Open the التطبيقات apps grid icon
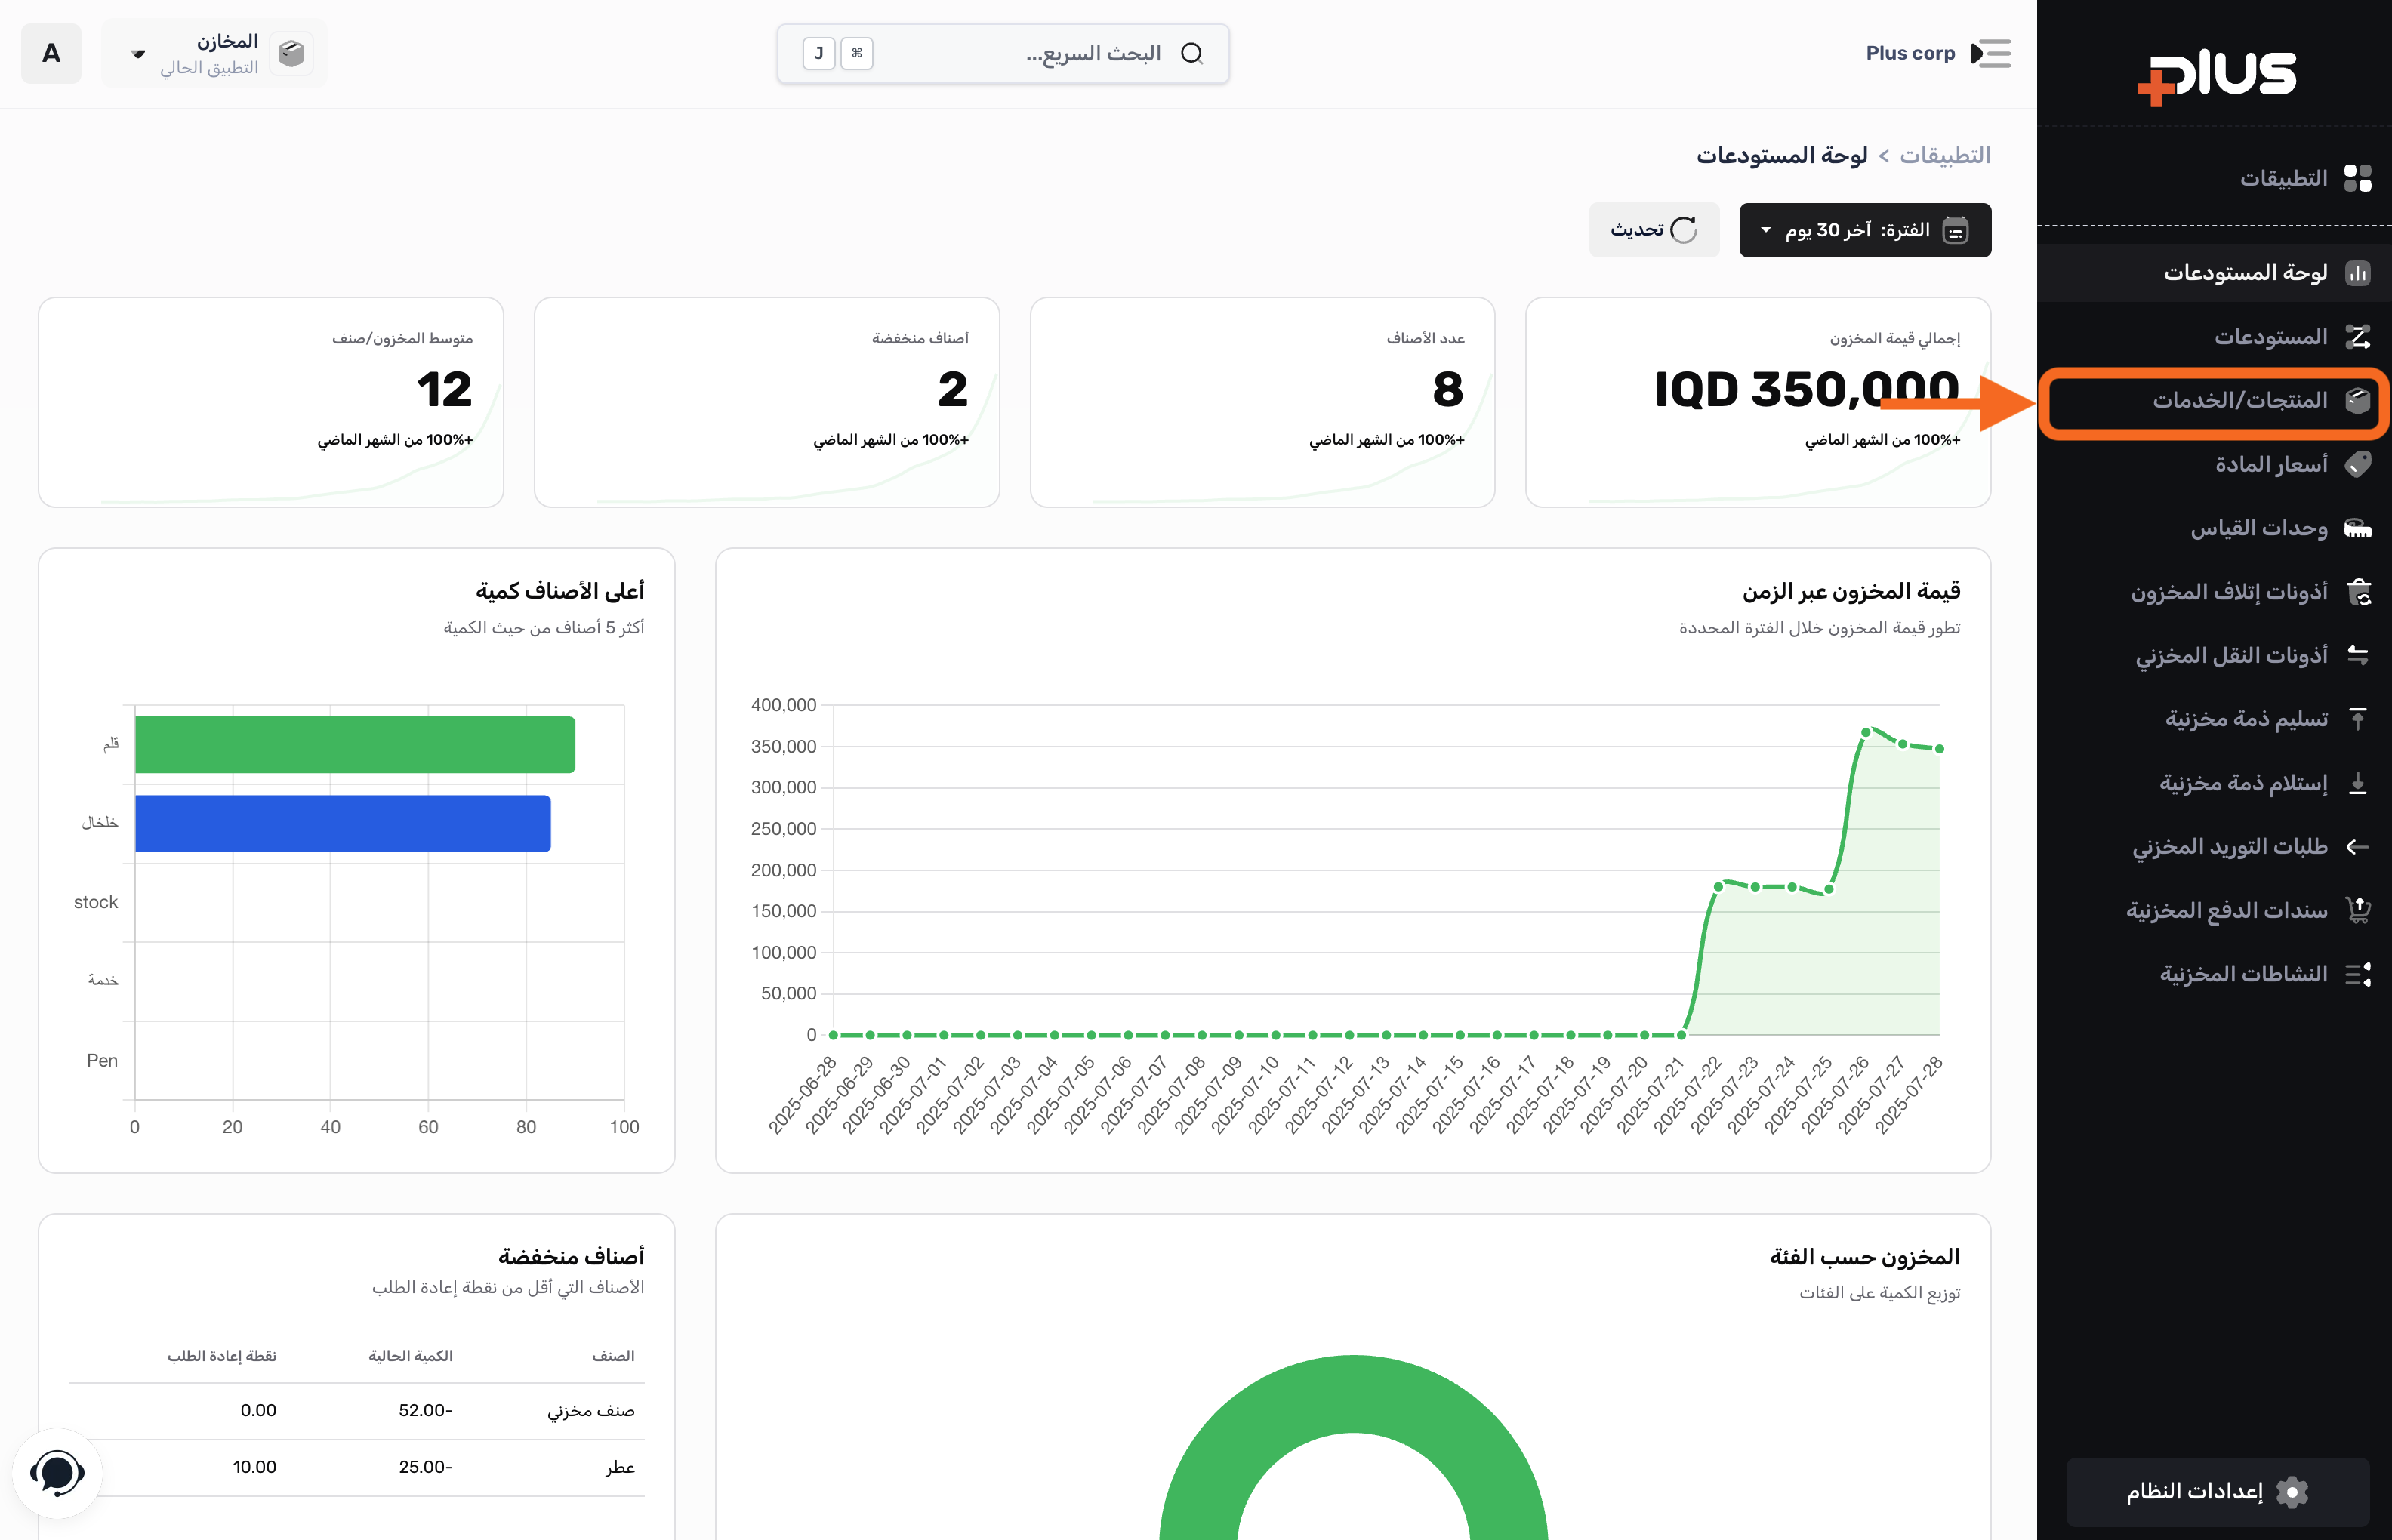Screen dimensions: 2392x1540 coord(2357,178)
